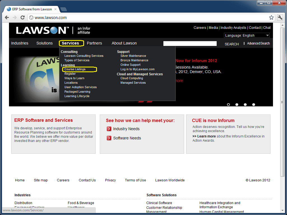Click the red arrow icon beside Industry Needs
The height and width of the screenshot is (215, 287).
coord(109,129)
